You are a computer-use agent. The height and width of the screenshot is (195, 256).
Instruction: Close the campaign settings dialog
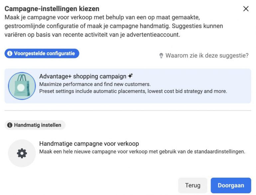click(246, 9)
